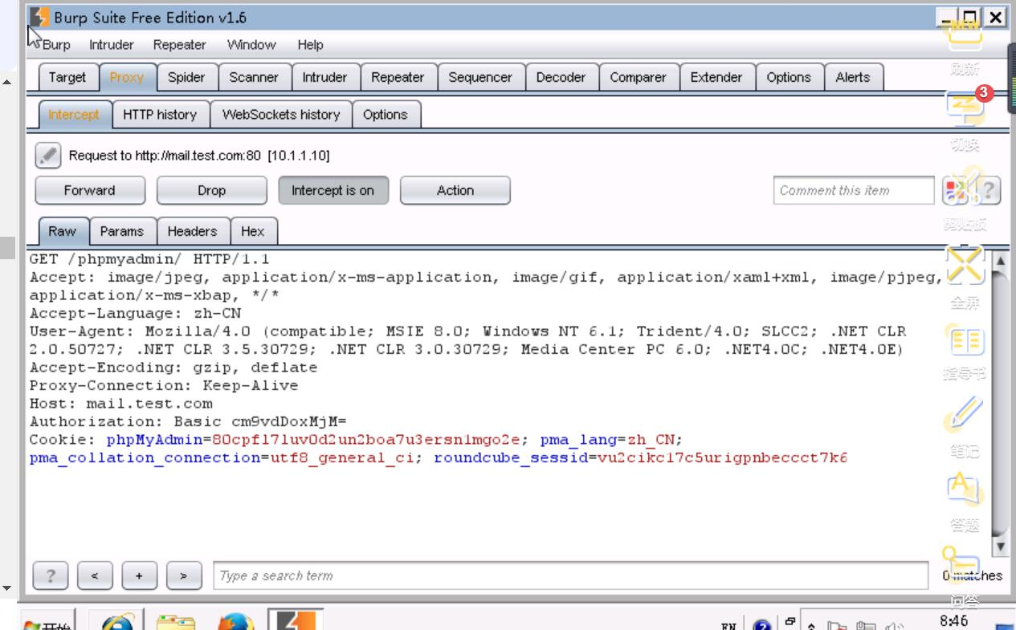The width and height of the screenshot is (1016, 630).
Task: Click the Host: mail.test.com line
Action: (x=121, y=404)
